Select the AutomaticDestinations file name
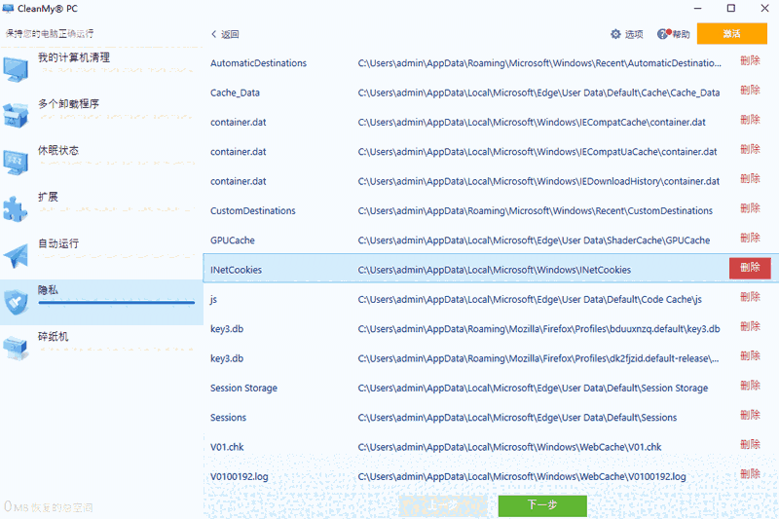Screen dimensions: 779x519 pyautogui.click(x=258, y=63)
